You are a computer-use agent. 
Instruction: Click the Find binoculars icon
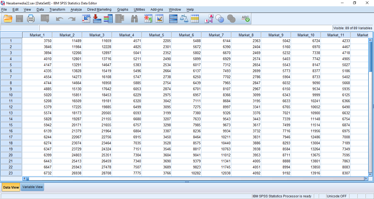coord(134,19)
